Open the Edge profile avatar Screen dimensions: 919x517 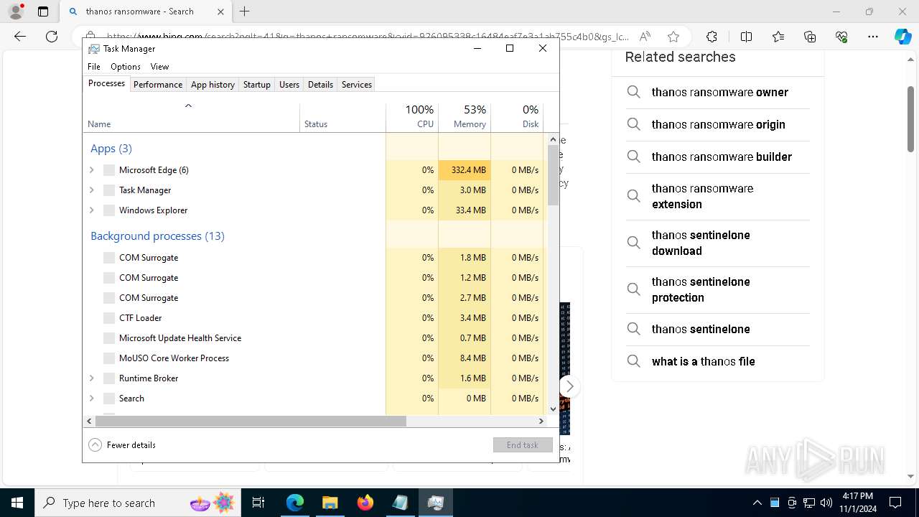(16, 11)
